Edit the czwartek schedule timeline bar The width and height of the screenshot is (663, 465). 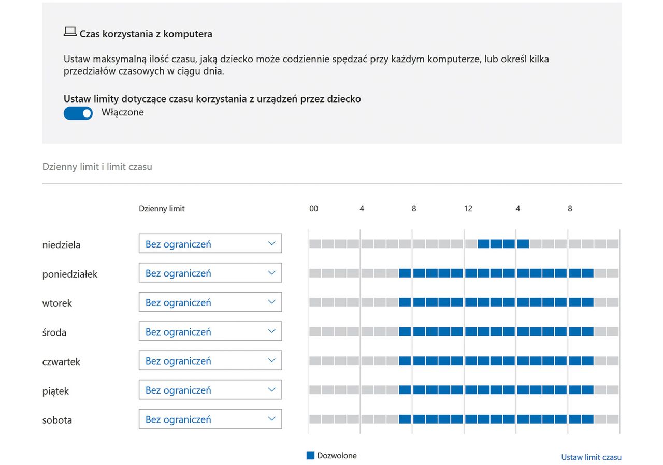(x=464, y=360)
